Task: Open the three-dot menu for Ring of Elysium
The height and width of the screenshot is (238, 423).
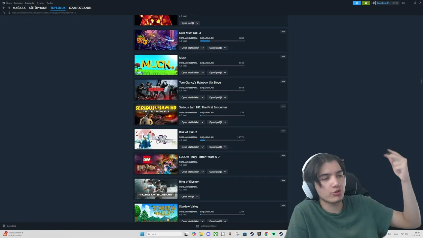Action: [x=283, y=180]
